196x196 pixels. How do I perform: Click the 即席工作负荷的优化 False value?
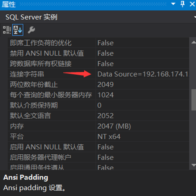point(106,43)
